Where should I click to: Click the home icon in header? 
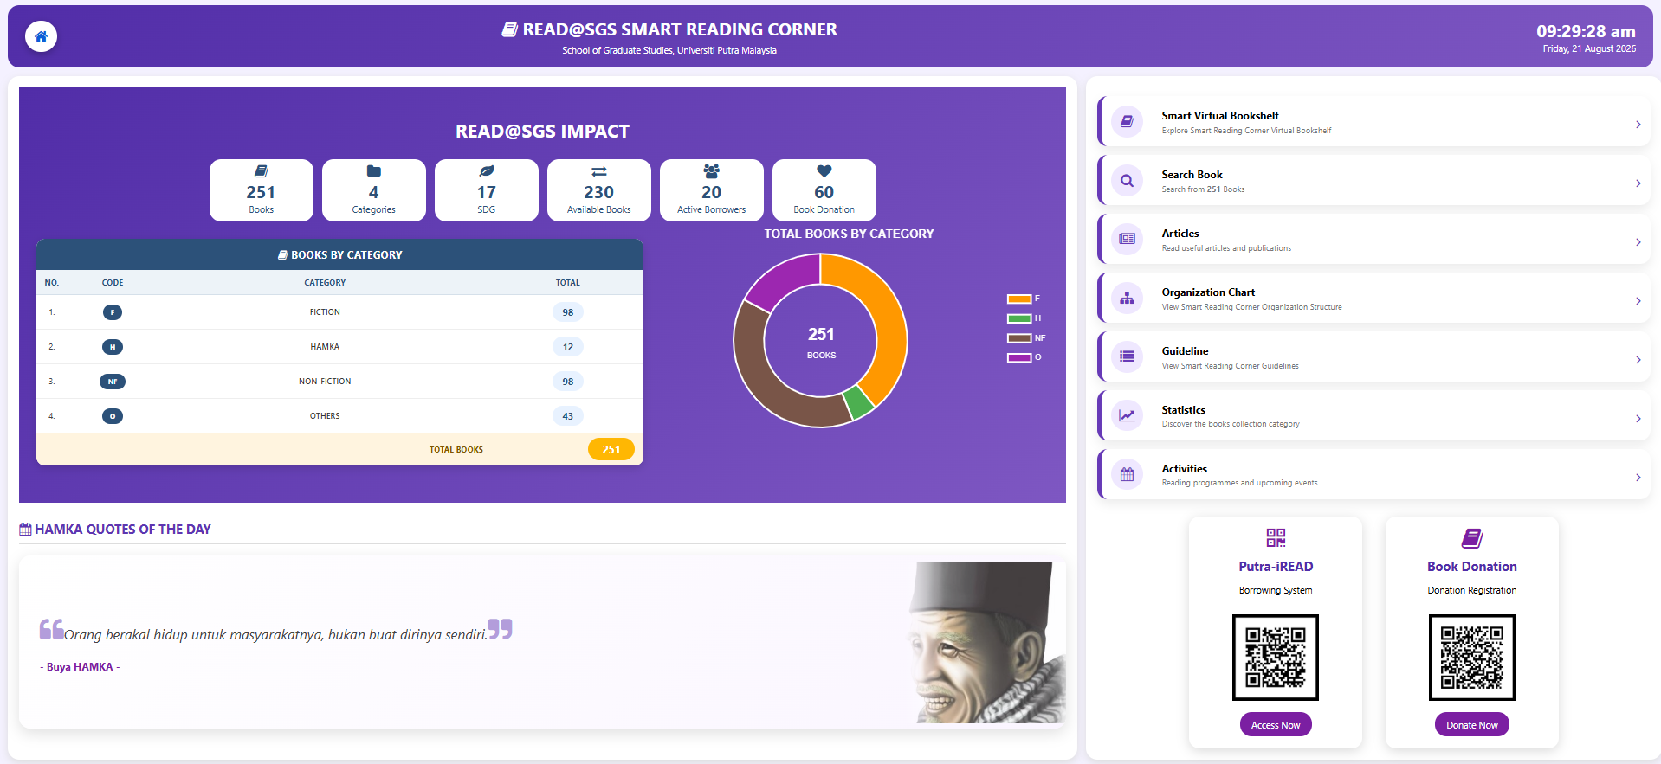click(41, 36)
